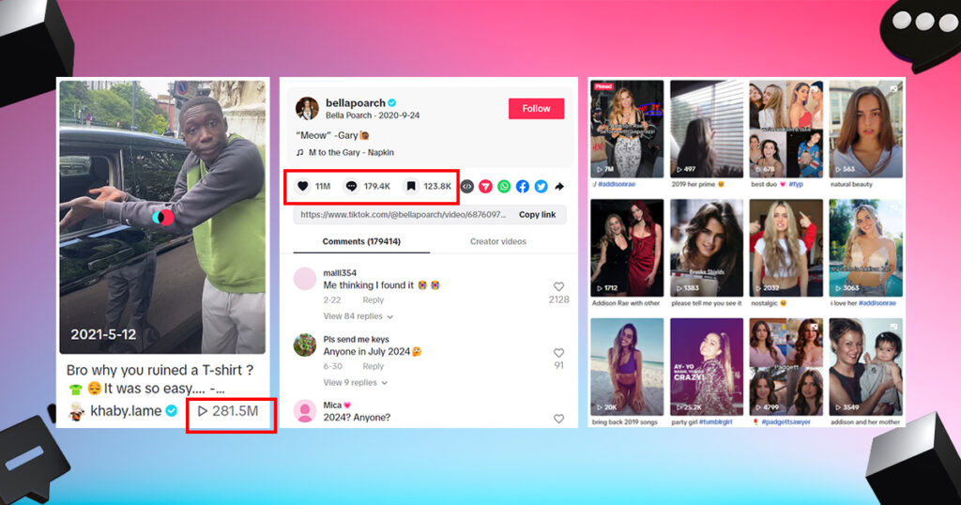This screenshot has width=961, height=505.
Task: Share the video to Twitter
Action: (x=541, y=186)
